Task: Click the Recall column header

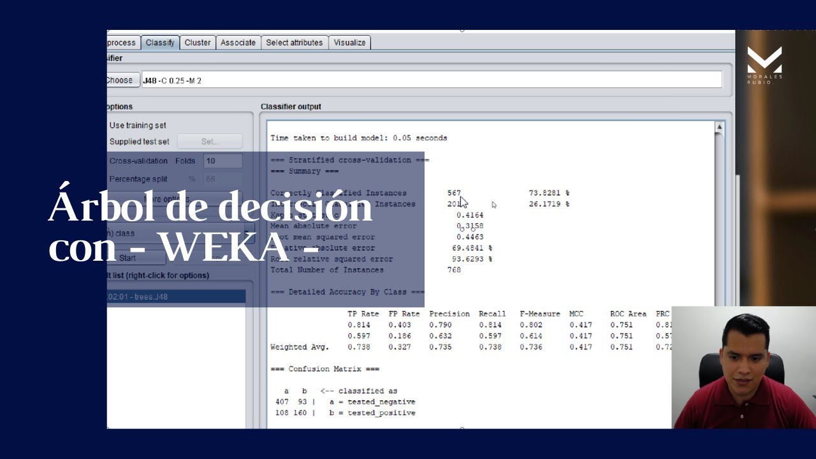Action: pos(492,314)
